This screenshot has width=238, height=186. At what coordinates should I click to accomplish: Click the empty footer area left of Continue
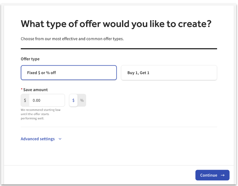[98, 175]
